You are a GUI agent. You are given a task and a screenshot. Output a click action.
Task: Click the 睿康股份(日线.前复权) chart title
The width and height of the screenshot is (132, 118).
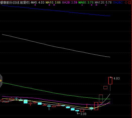point(15,3)
